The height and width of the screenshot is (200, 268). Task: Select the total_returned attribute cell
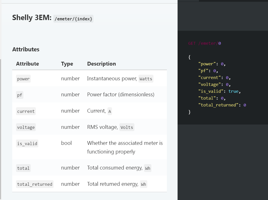pos(35,184)
